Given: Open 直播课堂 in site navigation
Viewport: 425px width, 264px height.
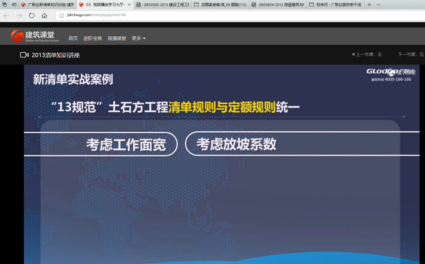Looking at the screenshot, I should [117, 38].
